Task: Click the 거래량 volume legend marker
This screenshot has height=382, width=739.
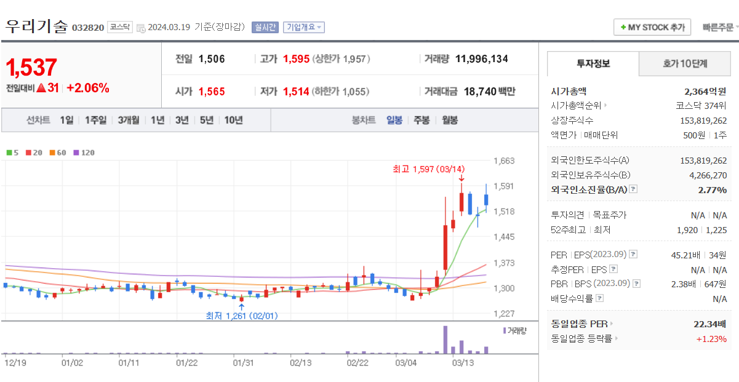Action: click(x=505, y=331)
